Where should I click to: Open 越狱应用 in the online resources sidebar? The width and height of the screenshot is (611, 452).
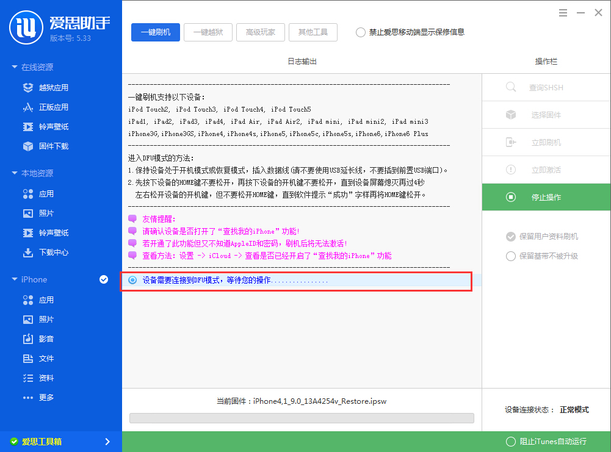pos(44,87)
